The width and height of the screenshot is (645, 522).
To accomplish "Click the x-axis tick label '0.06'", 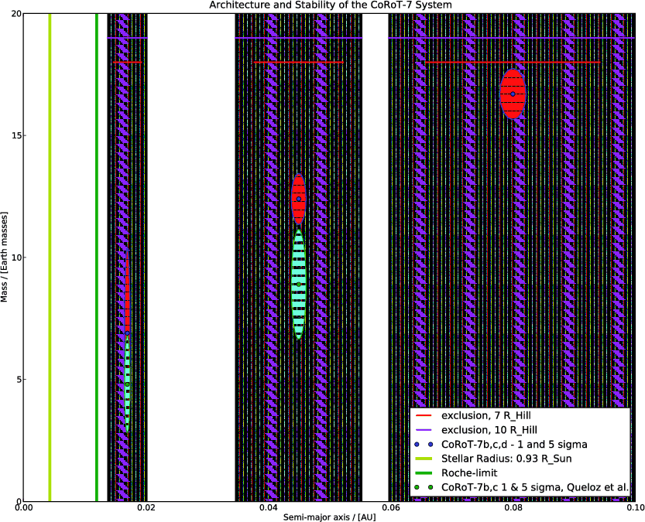I will [x=390, y=508].
